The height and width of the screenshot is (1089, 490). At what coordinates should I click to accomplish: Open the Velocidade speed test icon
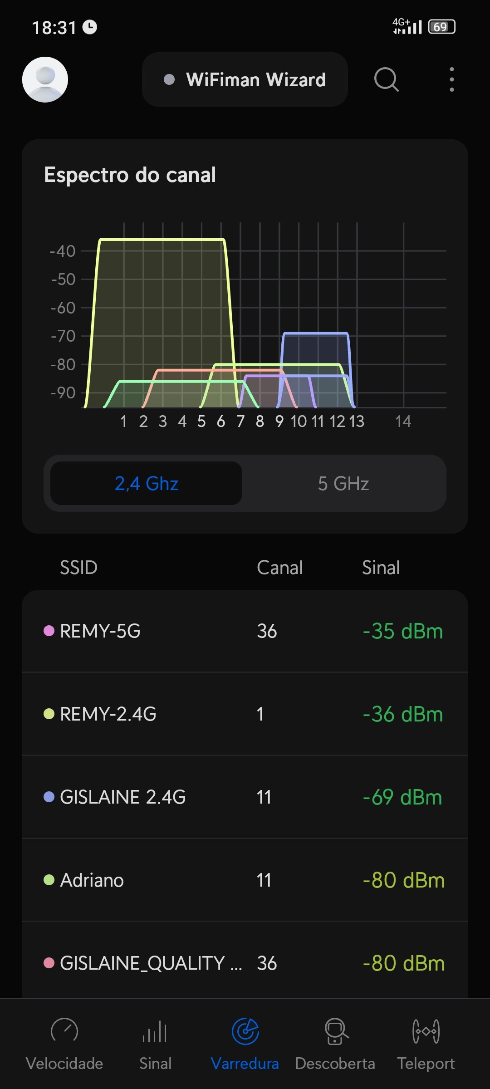tap(64, 1031)
